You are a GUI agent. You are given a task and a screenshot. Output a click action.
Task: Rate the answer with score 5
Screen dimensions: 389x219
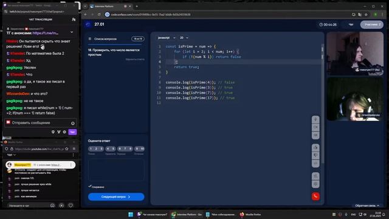point(113,148)
